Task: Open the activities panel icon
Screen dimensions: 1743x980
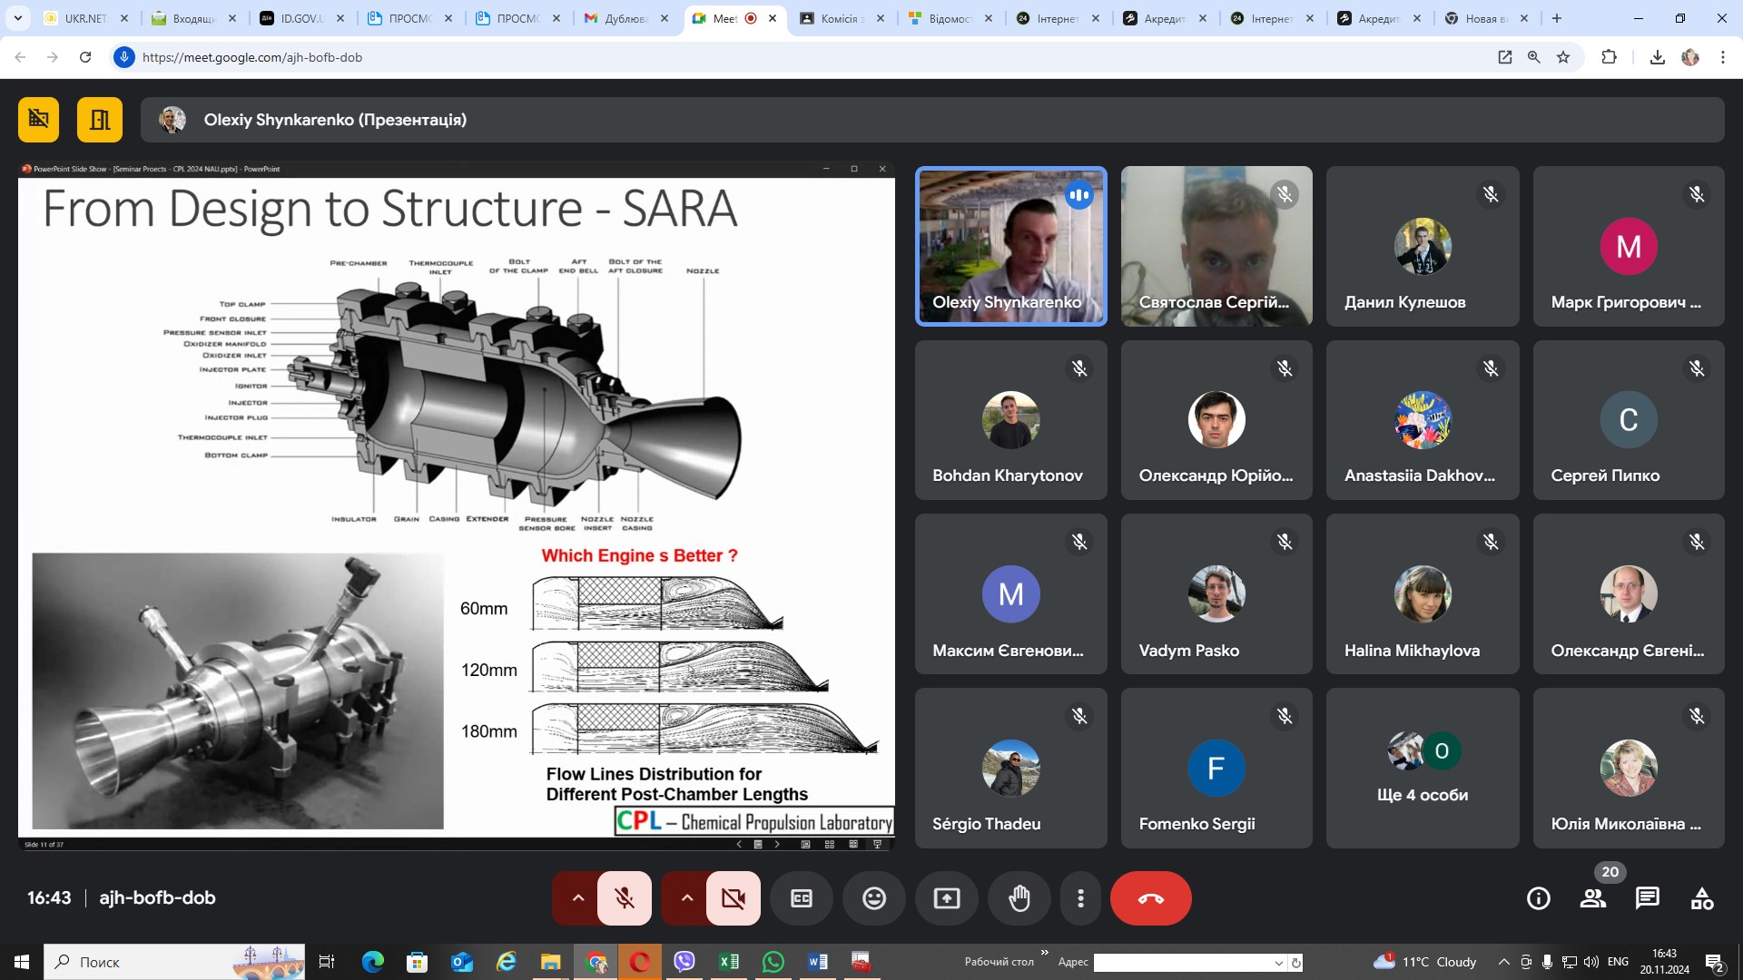Action: point(1702,898)
